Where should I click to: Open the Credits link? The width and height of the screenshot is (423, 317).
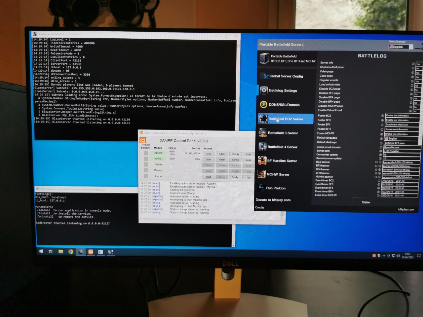[260, 207]
